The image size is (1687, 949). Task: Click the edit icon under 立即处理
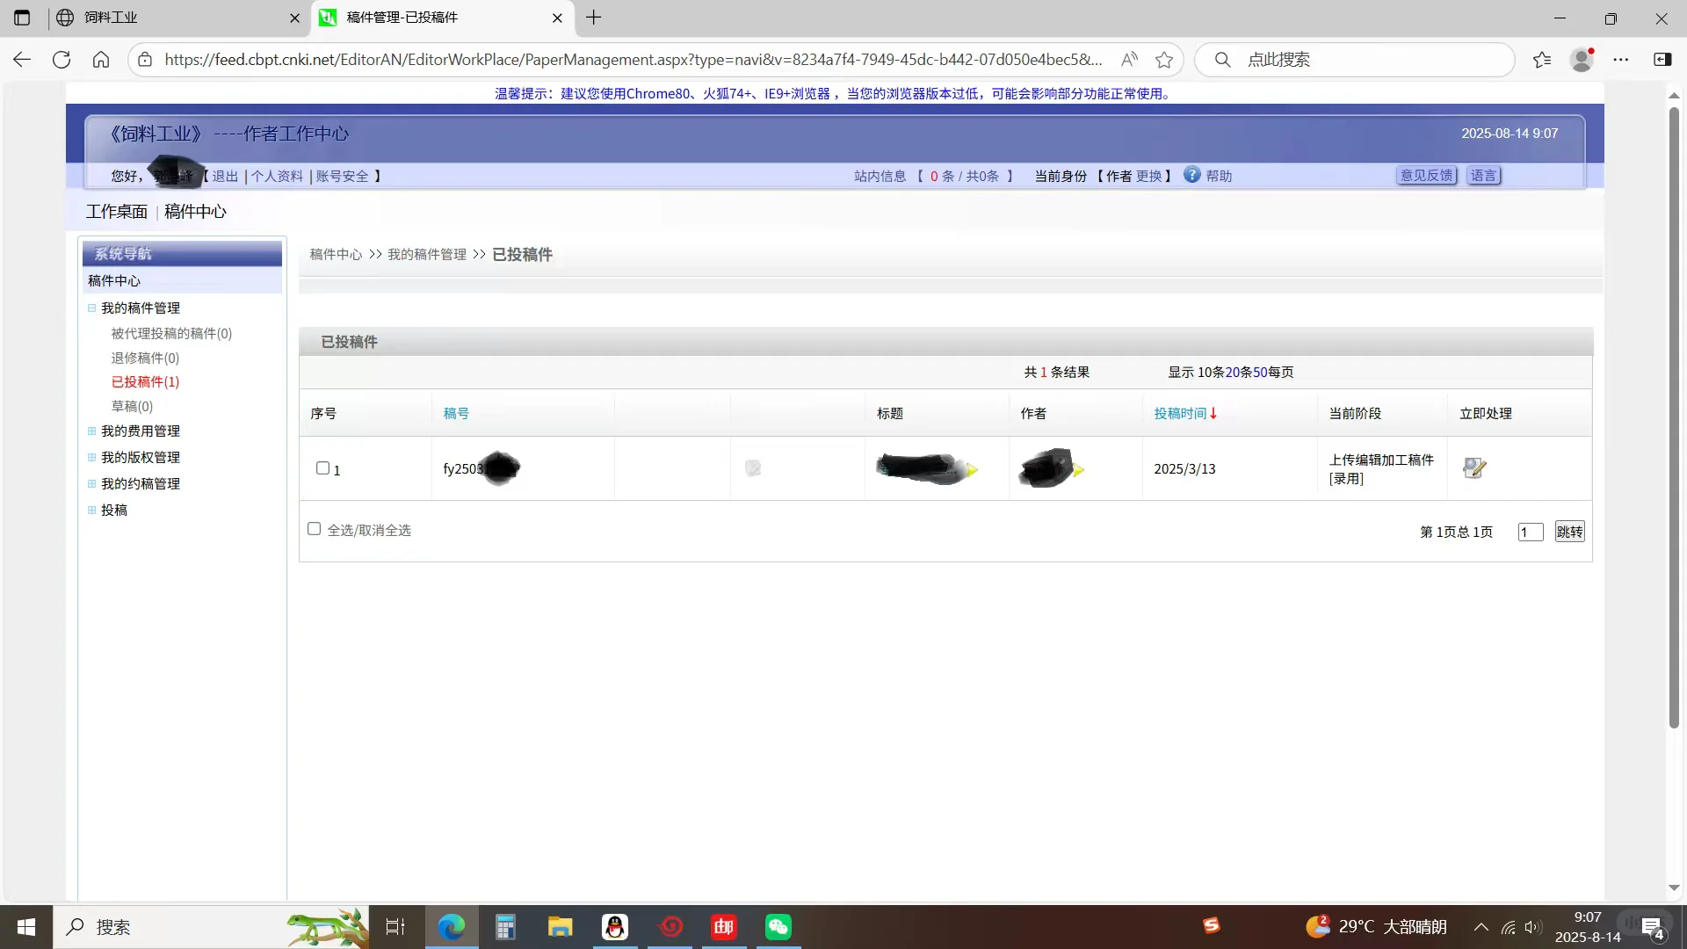[x=1473, y=468]
